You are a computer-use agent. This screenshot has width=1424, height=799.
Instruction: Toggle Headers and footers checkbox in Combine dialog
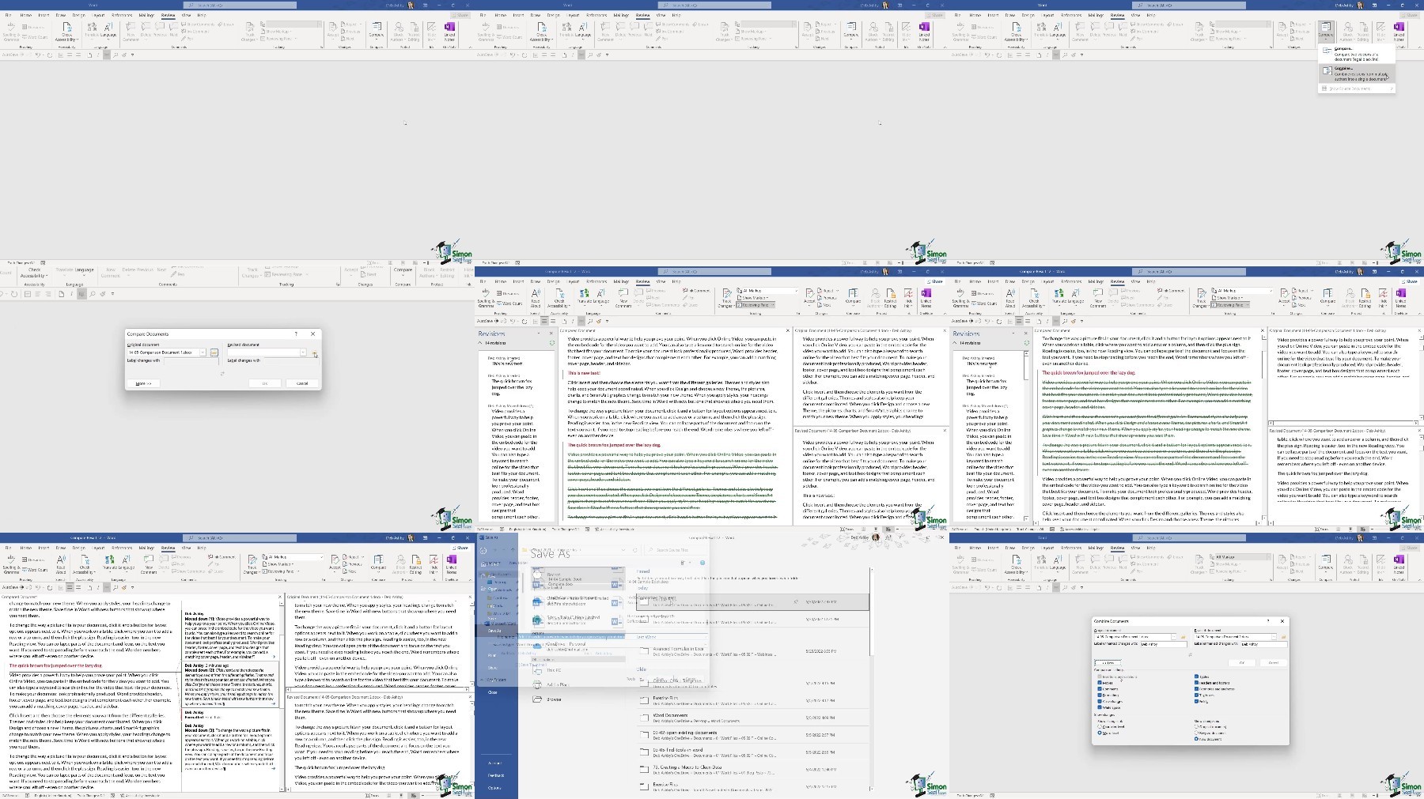coord(1196,683)
